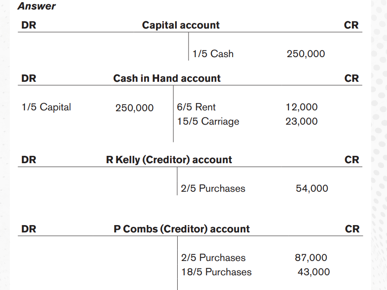The height and width of the screenshot is (290, 387).
Task: Click the 87,000 amount
Action: [x=311, y=258]
